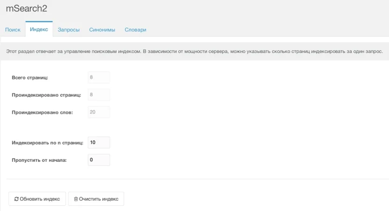Click the Проиндексировано слов value box
389x211 pixels.
pos(99,112)
